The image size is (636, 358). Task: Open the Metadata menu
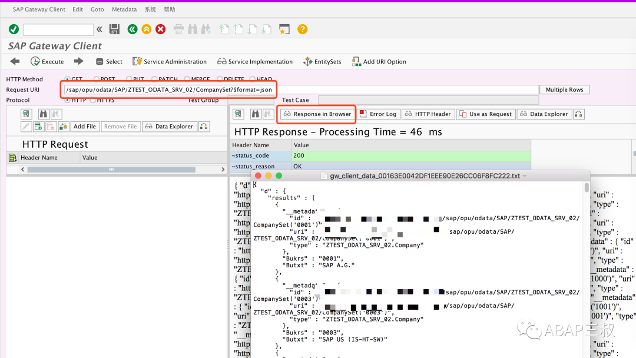(x=124, y=9)
